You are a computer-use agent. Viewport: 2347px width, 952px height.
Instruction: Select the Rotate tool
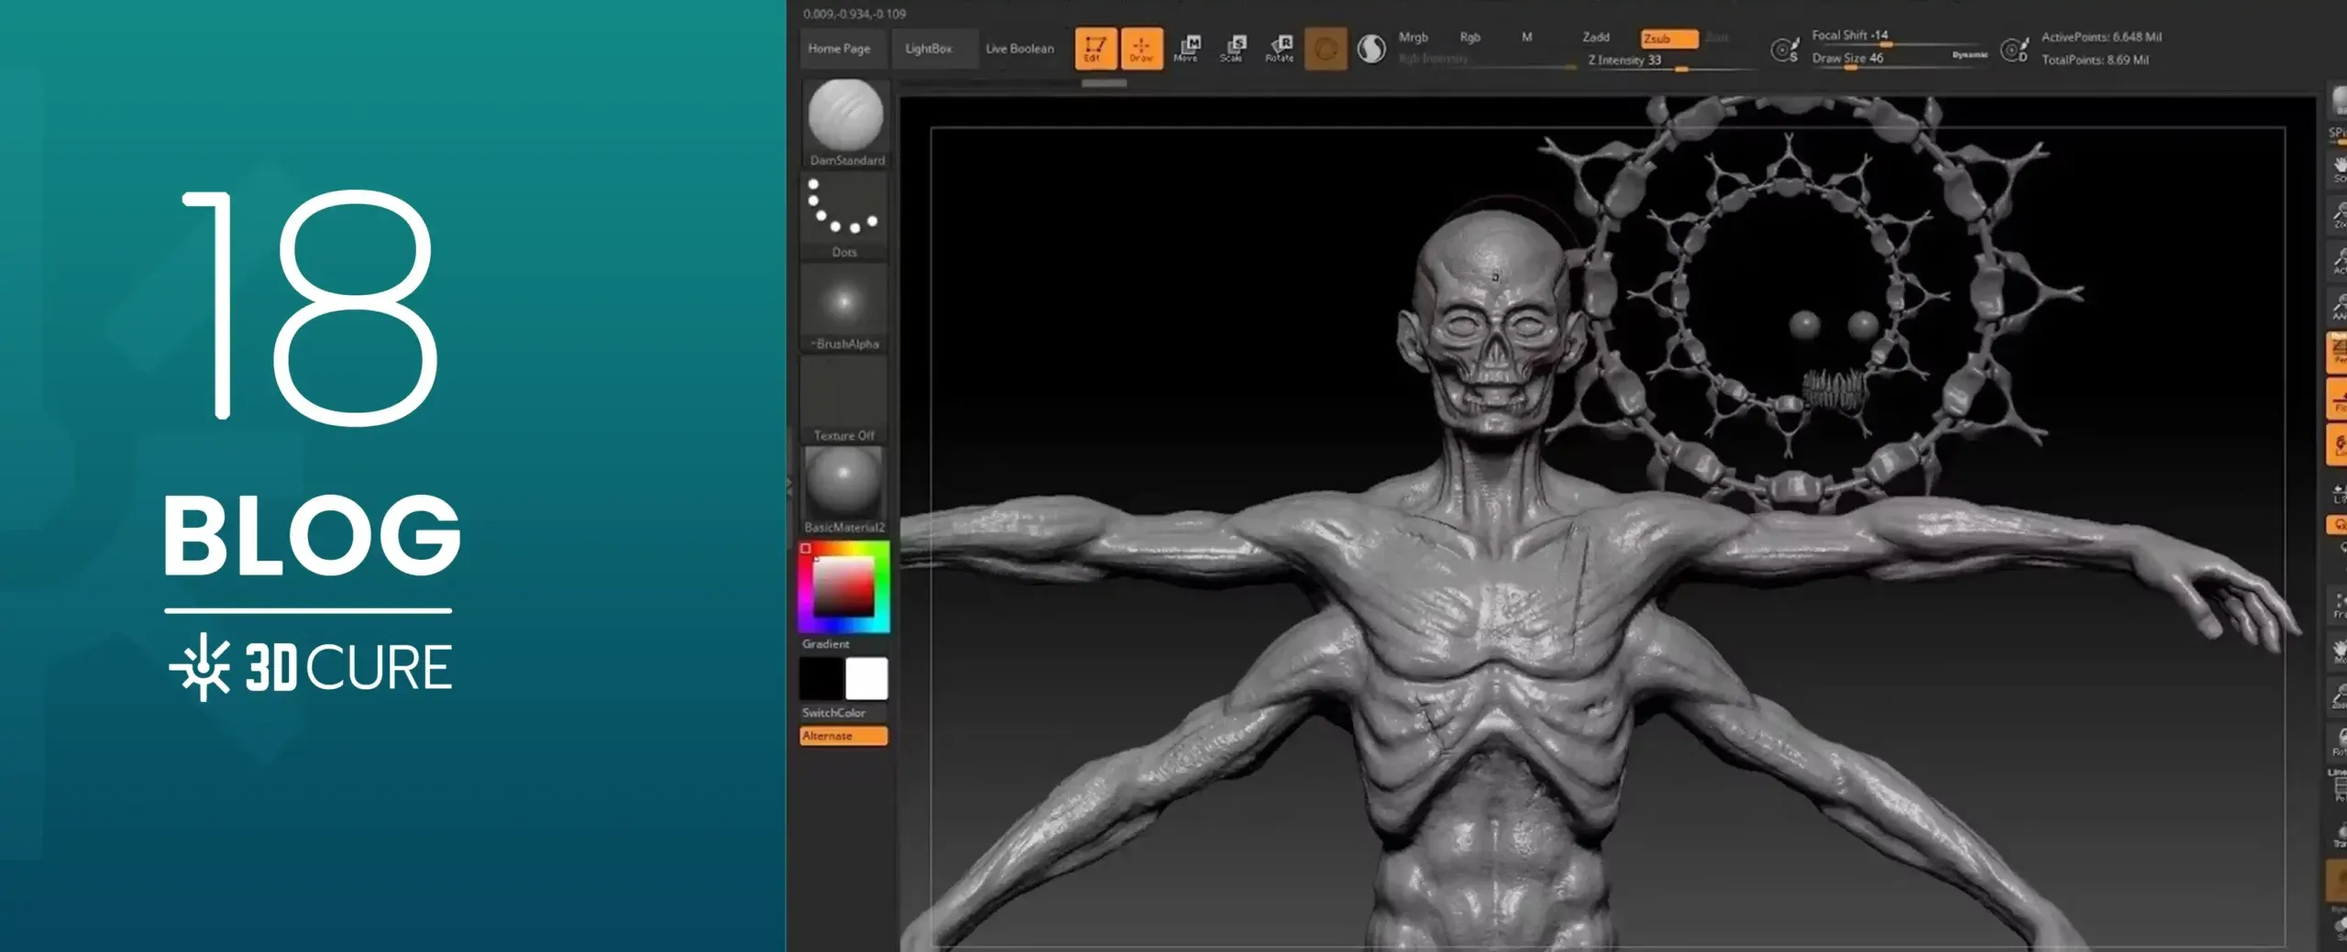point(1278,50)
